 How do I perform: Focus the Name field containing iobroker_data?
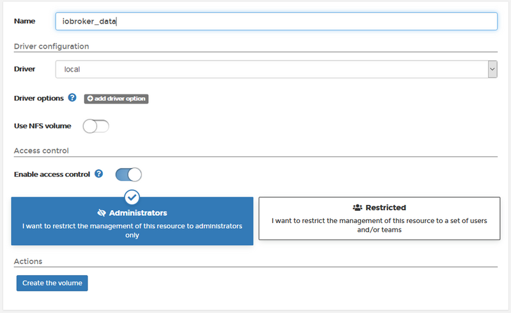[275, 21]
